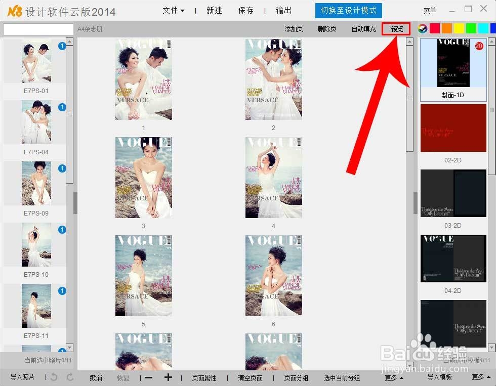Screen dimensions: 496x386
Task: Click 清空页面 to clear the page
Action: point(250,378)
